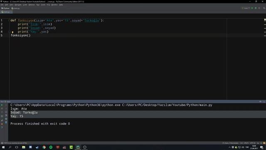The height and width of the screenshot is (150, 266).
Task: Click the pin tab icon in Run panel
Action: coord(2,120)
